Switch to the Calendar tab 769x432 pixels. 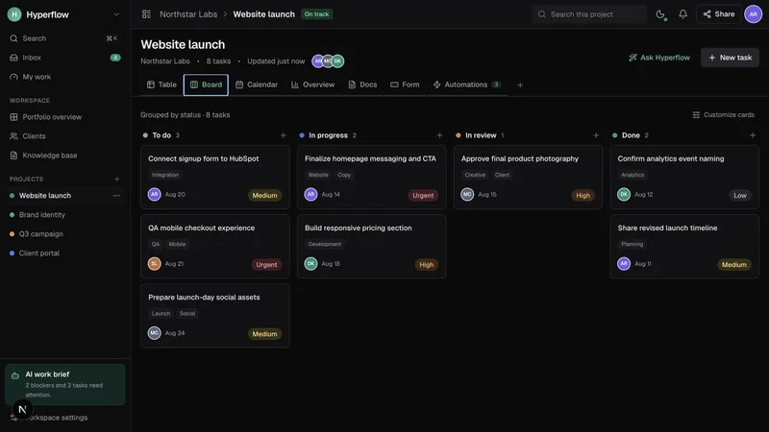point(257,84)
